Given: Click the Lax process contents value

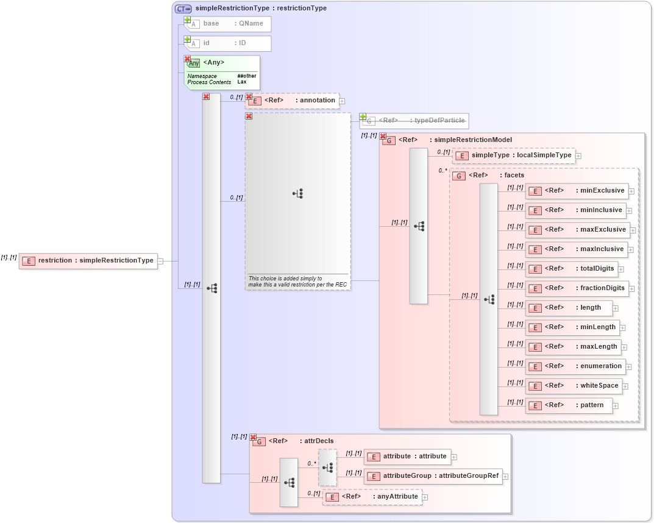Looking at the screenshot, I should (x=242, y=82).
